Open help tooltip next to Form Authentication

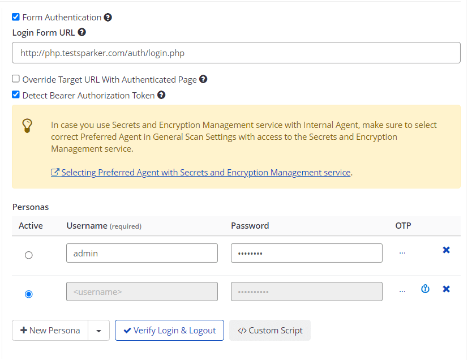click(x=108, y=17)
